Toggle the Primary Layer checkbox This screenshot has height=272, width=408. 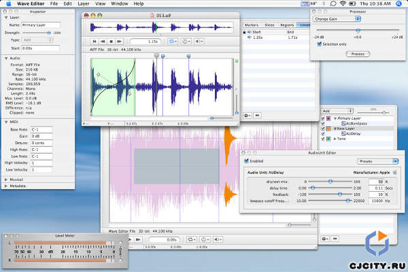pos(323,118)
